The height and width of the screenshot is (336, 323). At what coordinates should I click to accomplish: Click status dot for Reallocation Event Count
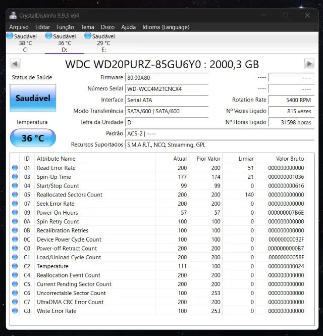pos(15,275)
